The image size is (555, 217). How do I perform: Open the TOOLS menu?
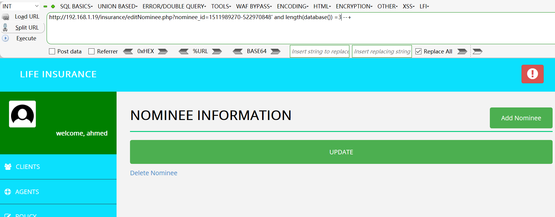click(x=221, y=6)
